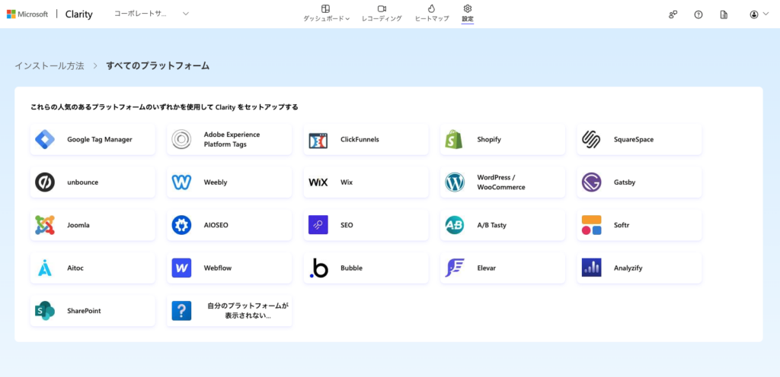
Task: Click the Gatsby logo icon
Action: (591, 182)
